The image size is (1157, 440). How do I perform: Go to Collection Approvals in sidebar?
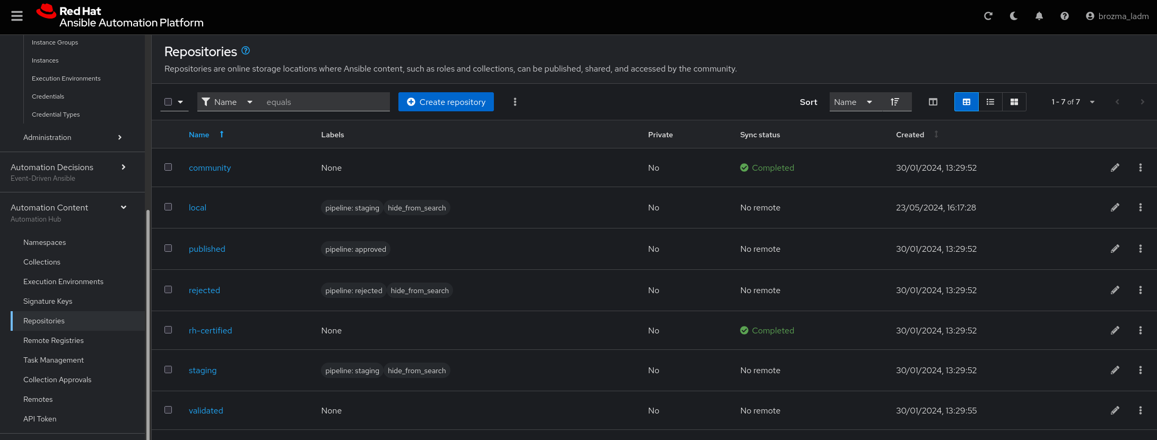coord(57,380)
